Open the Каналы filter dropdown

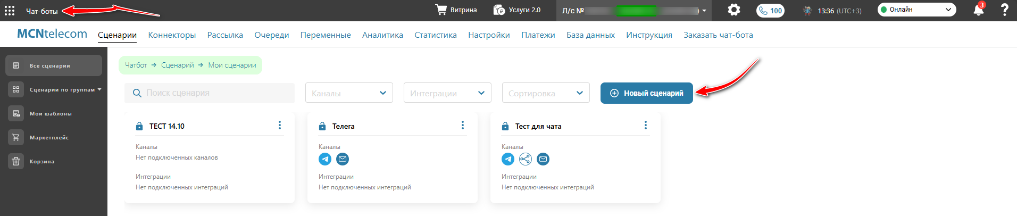349,93
